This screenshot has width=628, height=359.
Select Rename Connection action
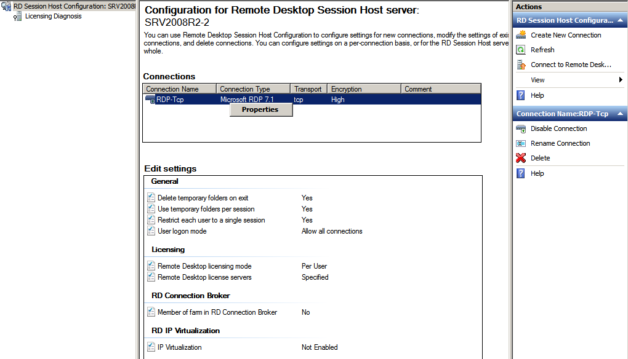tap(560, 143)
